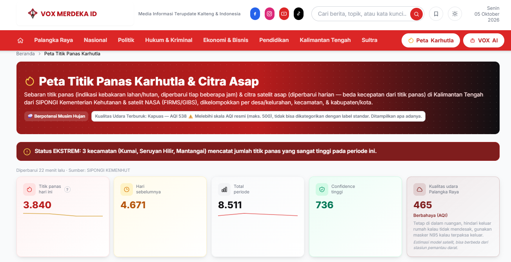Open the Sultra section
The height and width of the screenshot is (262, 511).
[x=369, y=40]
